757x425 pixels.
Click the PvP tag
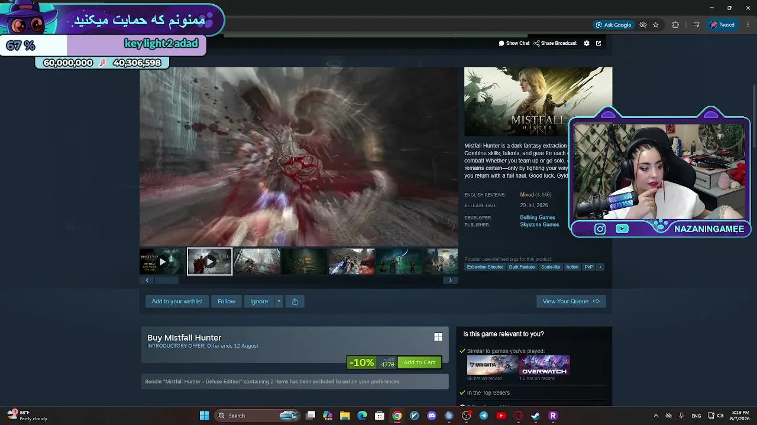[x=588, y=267]
